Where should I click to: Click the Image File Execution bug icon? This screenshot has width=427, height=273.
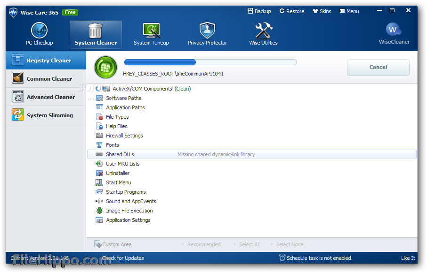click(99, 211)
